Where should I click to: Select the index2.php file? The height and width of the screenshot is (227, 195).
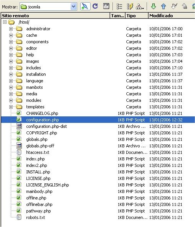pos(36,165)
